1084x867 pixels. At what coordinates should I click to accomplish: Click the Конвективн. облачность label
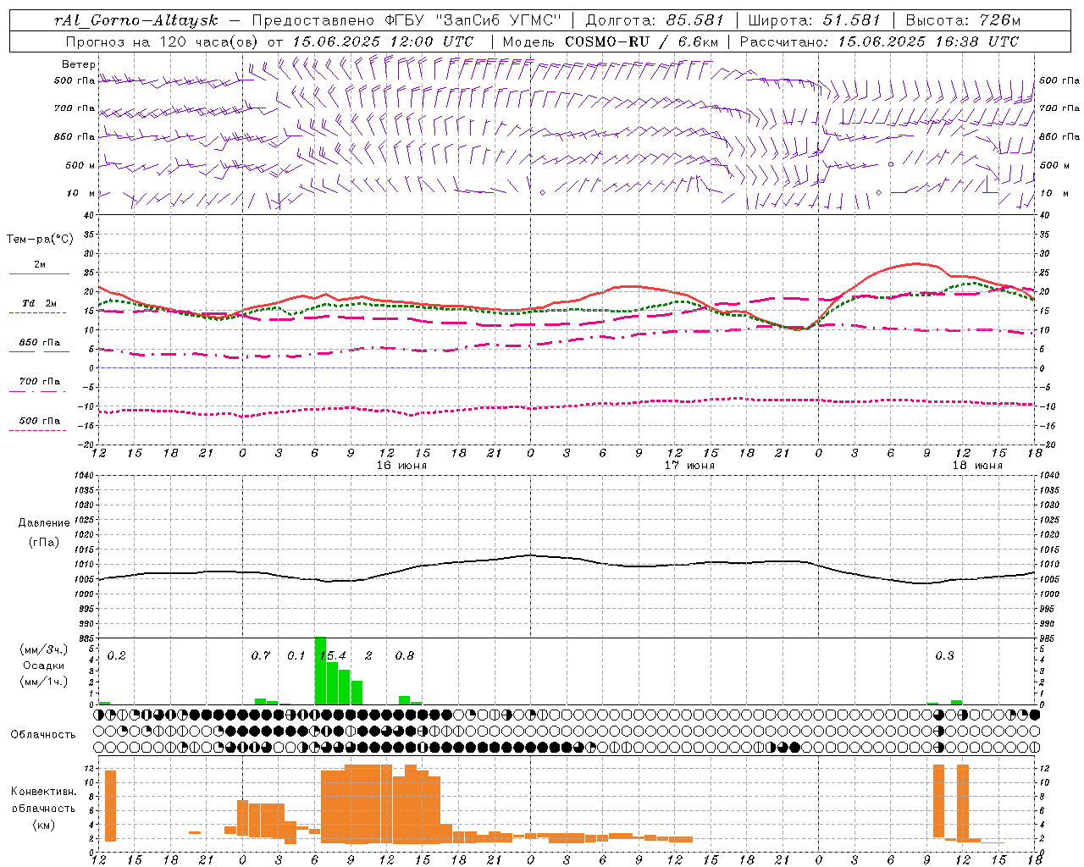(x=43, y=800)
